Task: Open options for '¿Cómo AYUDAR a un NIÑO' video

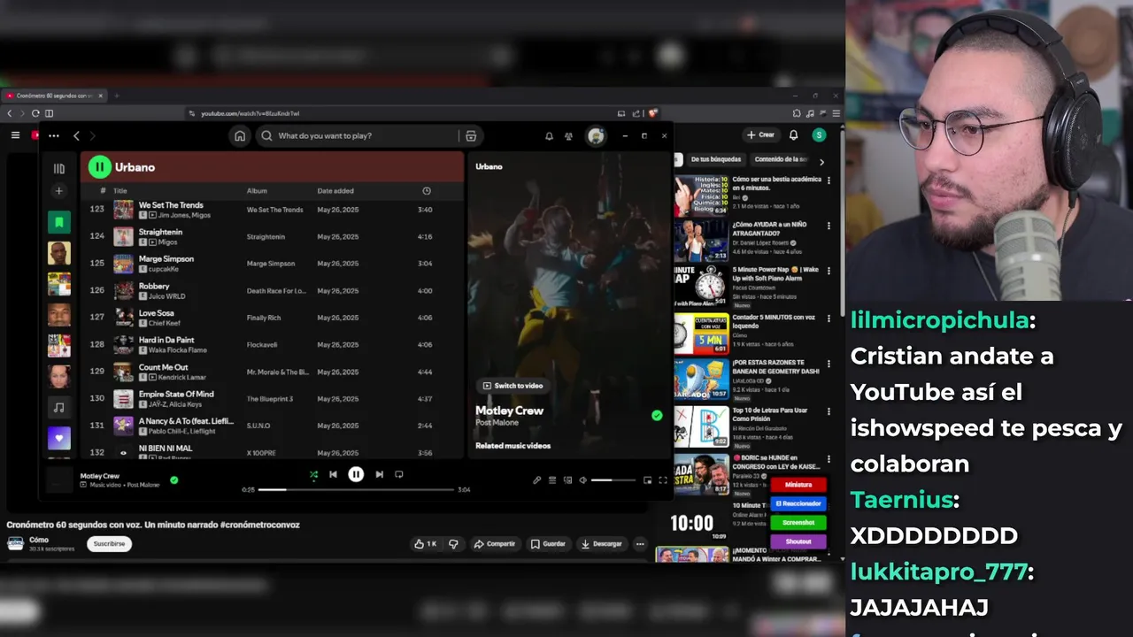Action: point(829,225)
